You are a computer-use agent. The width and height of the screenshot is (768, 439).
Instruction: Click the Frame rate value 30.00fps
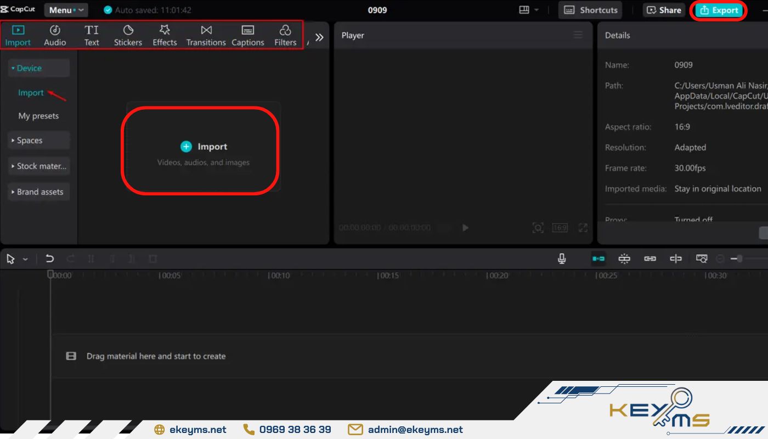pos(690,168)
